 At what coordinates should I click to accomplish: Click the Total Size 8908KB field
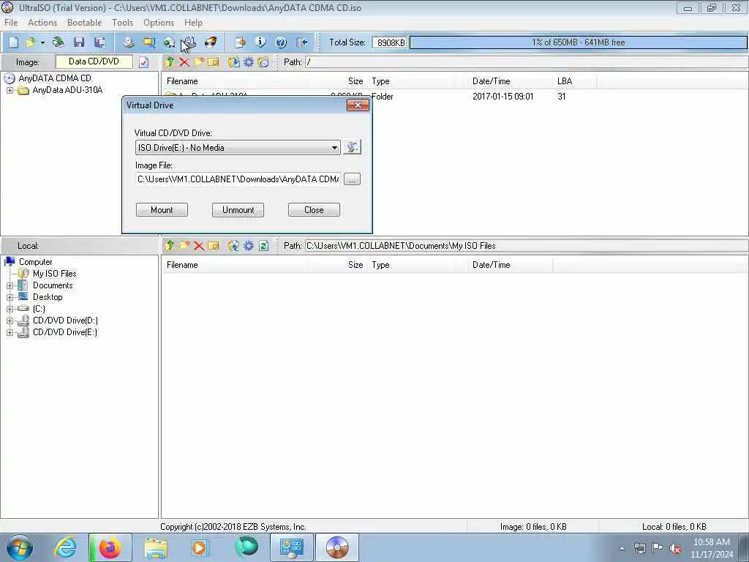click(390, 42)
